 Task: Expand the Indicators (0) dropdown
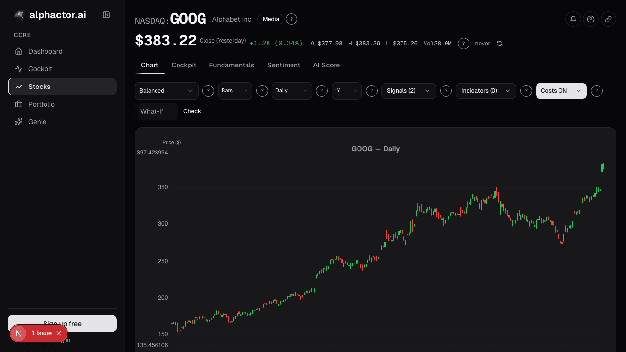[x=486, y=91]
